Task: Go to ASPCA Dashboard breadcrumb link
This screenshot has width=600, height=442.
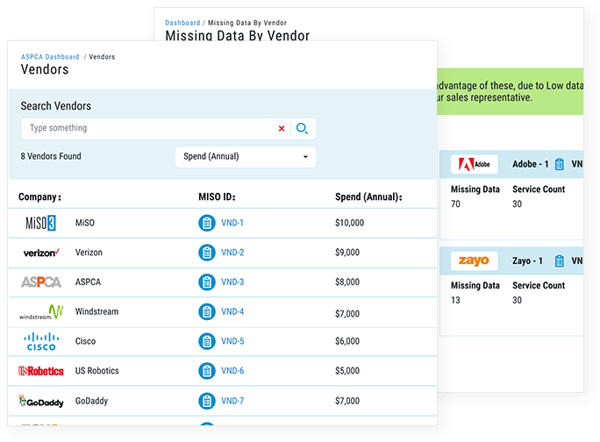Action: click(50, 57)
